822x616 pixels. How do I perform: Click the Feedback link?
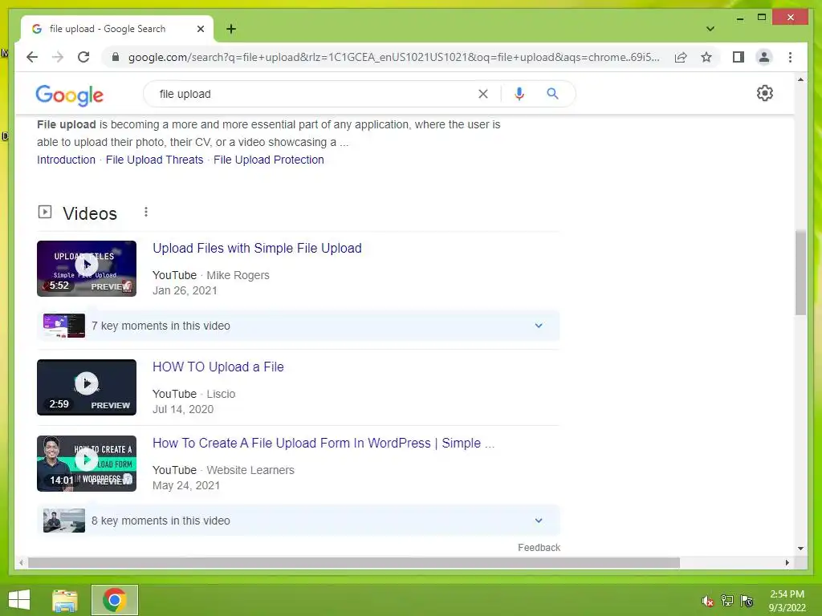click(539, 547)
